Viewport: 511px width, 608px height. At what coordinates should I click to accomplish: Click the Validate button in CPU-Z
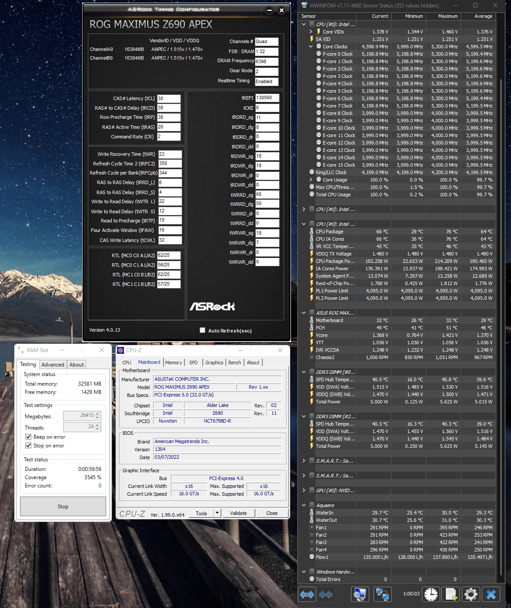[238, 513]
